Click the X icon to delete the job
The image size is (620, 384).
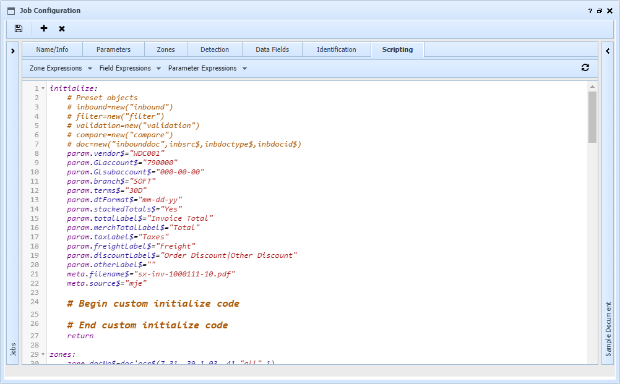point(61,28)
